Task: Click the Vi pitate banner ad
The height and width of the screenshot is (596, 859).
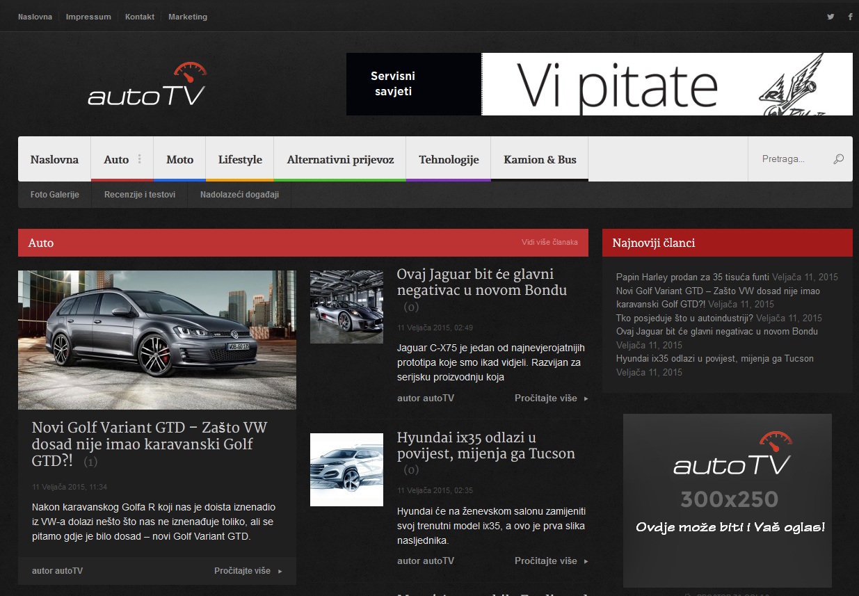Action: [667, 84]
